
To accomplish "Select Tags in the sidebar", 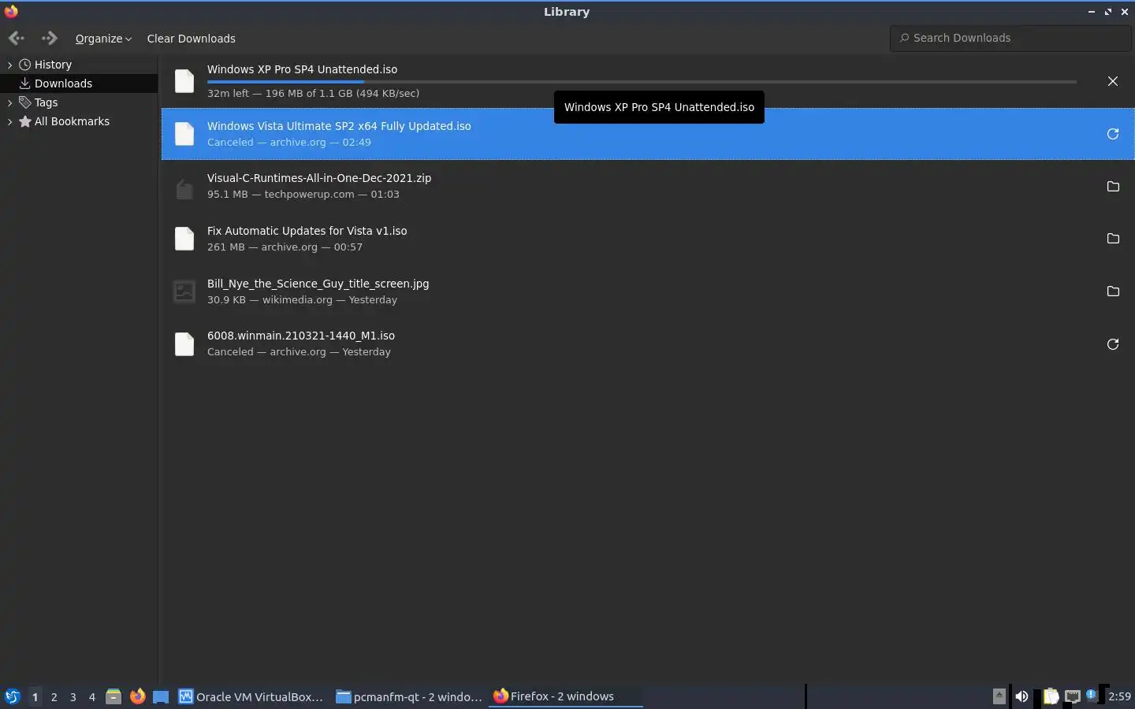I will click(x=46, y=102).
